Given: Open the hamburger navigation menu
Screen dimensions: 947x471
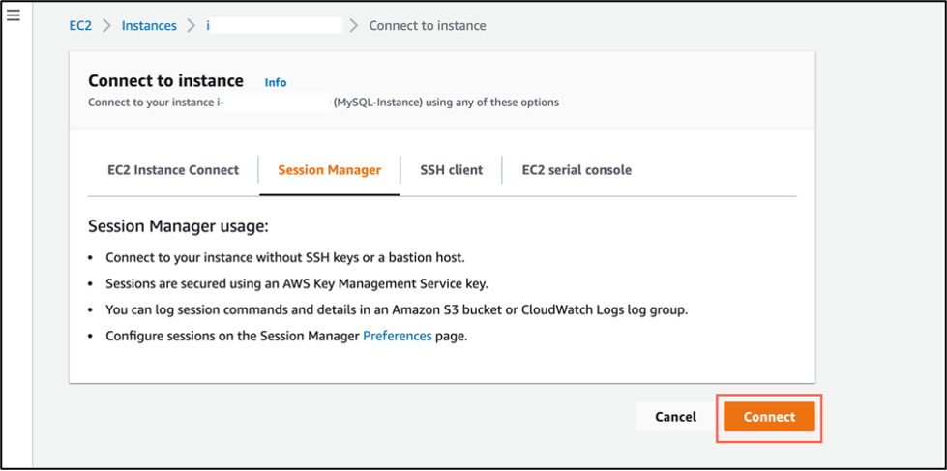Looking at the screenshot, I should click(14, 15).
